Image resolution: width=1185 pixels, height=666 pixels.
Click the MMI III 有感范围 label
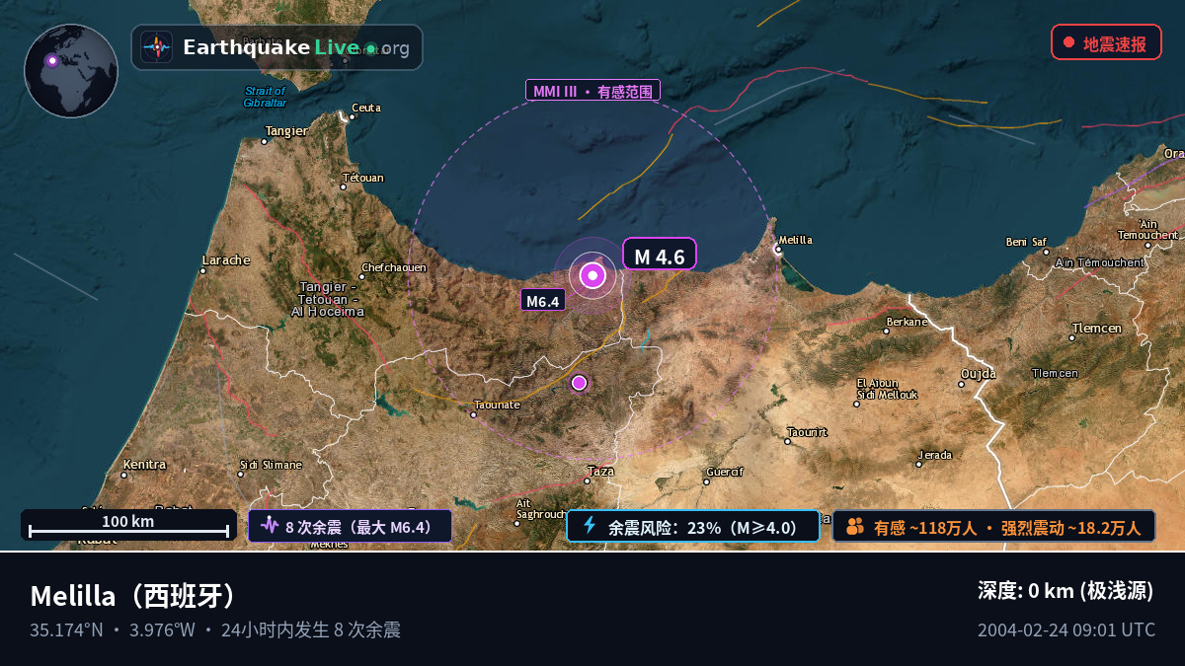pos(592,92)
